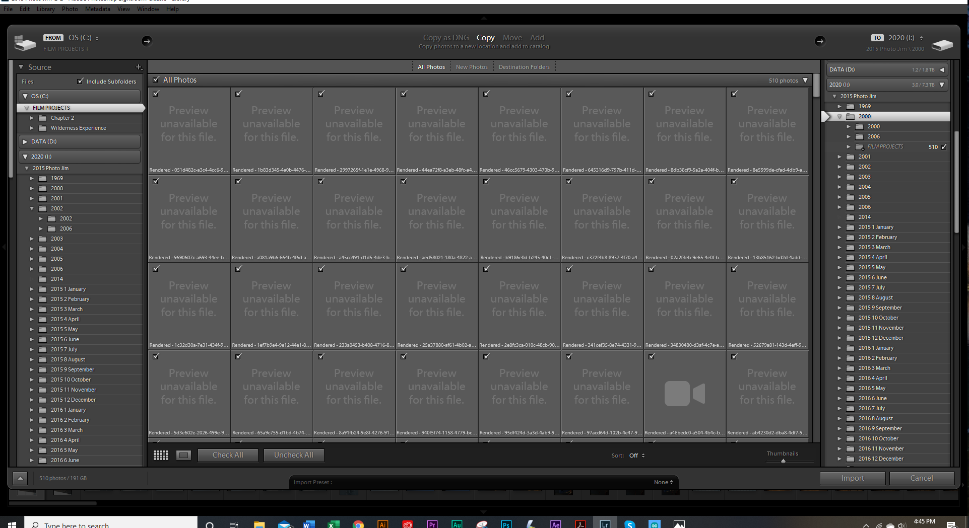Viewport: 969px width, 528px height.
Task: Click the Import button
Action: click(x=852, y=478)
